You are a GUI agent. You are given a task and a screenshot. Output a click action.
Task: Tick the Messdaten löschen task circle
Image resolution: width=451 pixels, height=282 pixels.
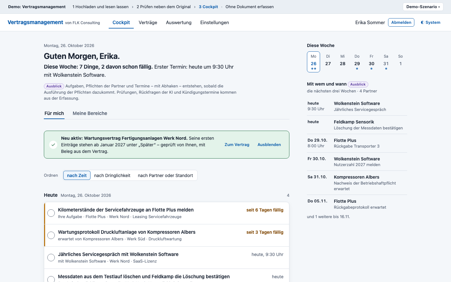pyautogui.click(x=51, y=279)
